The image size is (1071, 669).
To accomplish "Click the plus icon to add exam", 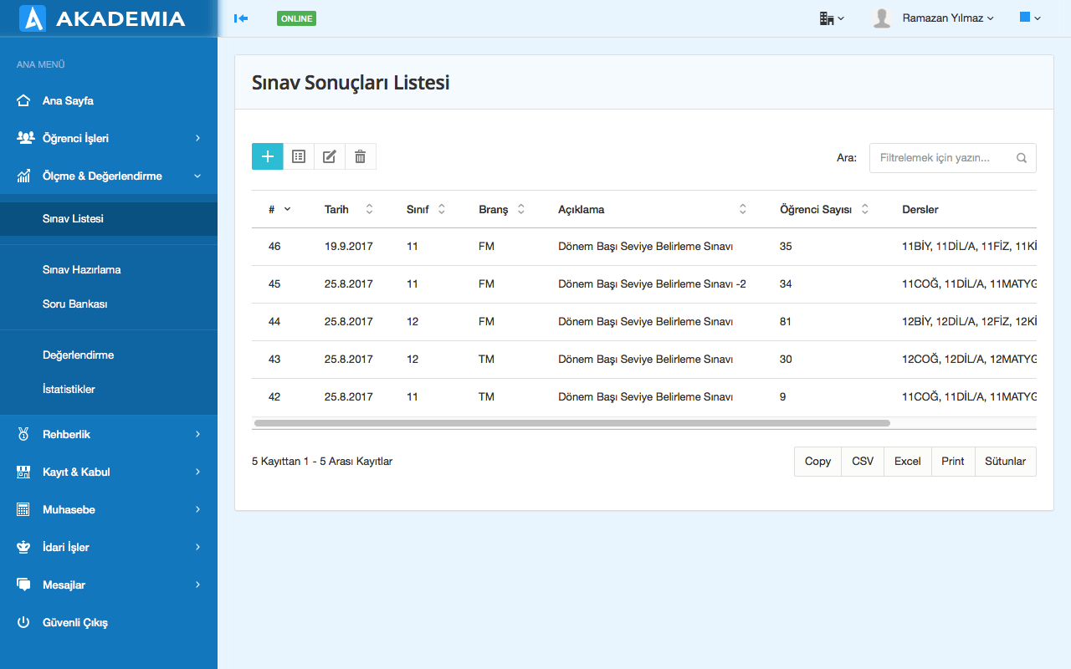I will (268, 156).
